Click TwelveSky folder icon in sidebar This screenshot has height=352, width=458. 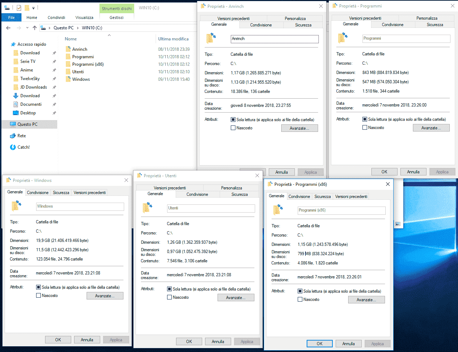tap(16, 79)
